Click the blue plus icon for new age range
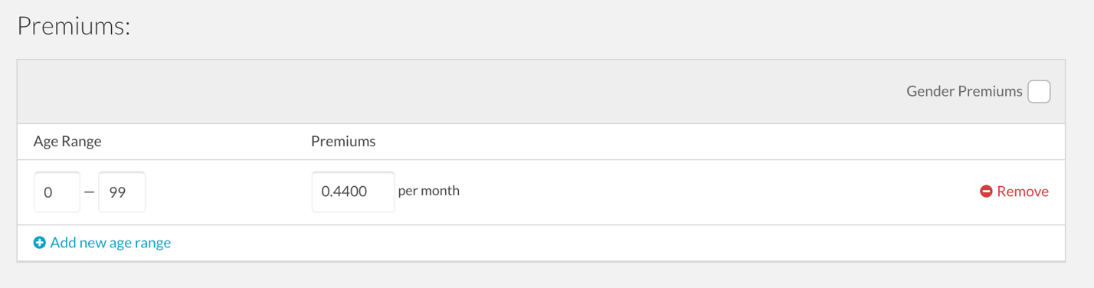The image size is (1094, 288). click(x=40, y=243)
